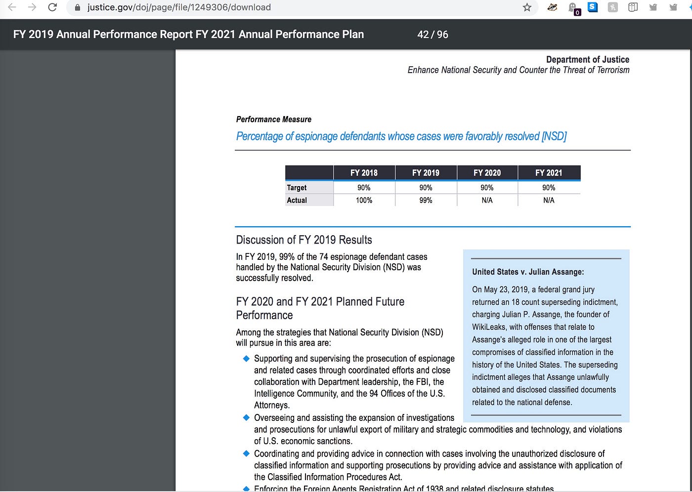Bookmark this page with the star icon
This screenshot has width=692, height=492.
tap(527, 7)
